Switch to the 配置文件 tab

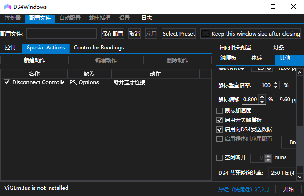coord(40,18)
